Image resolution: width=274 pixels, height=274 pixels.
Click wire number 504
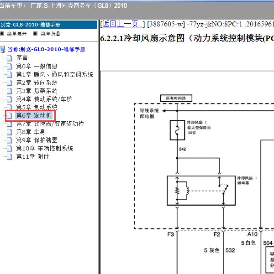[x=268, y=243]
